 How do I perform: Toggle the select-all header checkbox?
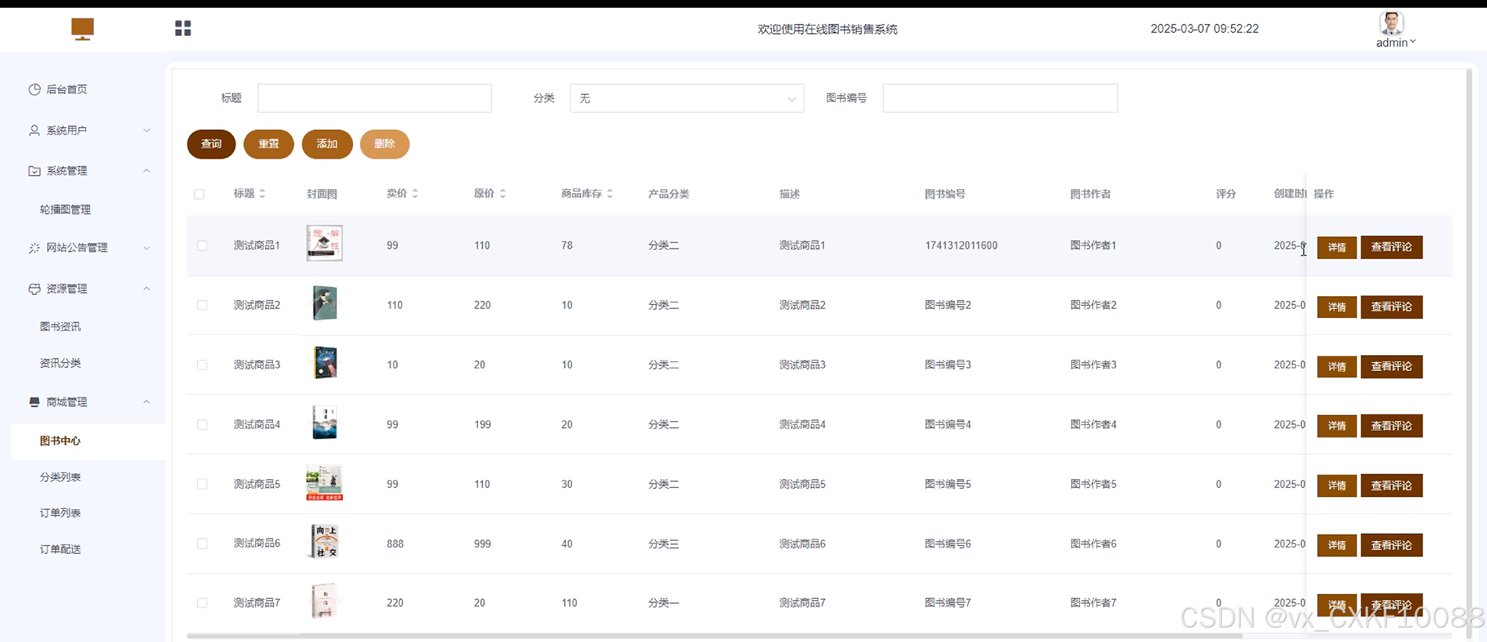(x=199, y=194)
